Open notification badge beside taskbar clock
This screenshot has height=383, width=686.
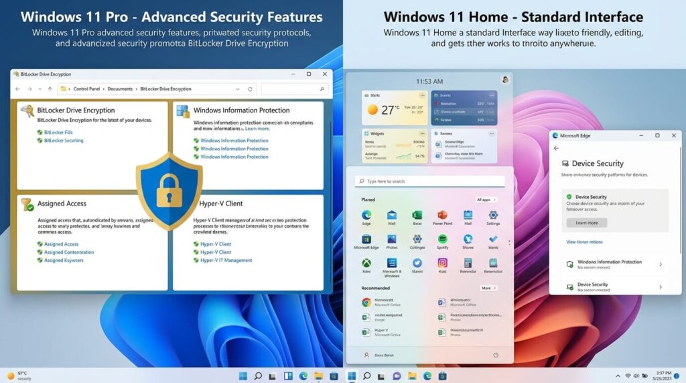(x=677, y=376)
